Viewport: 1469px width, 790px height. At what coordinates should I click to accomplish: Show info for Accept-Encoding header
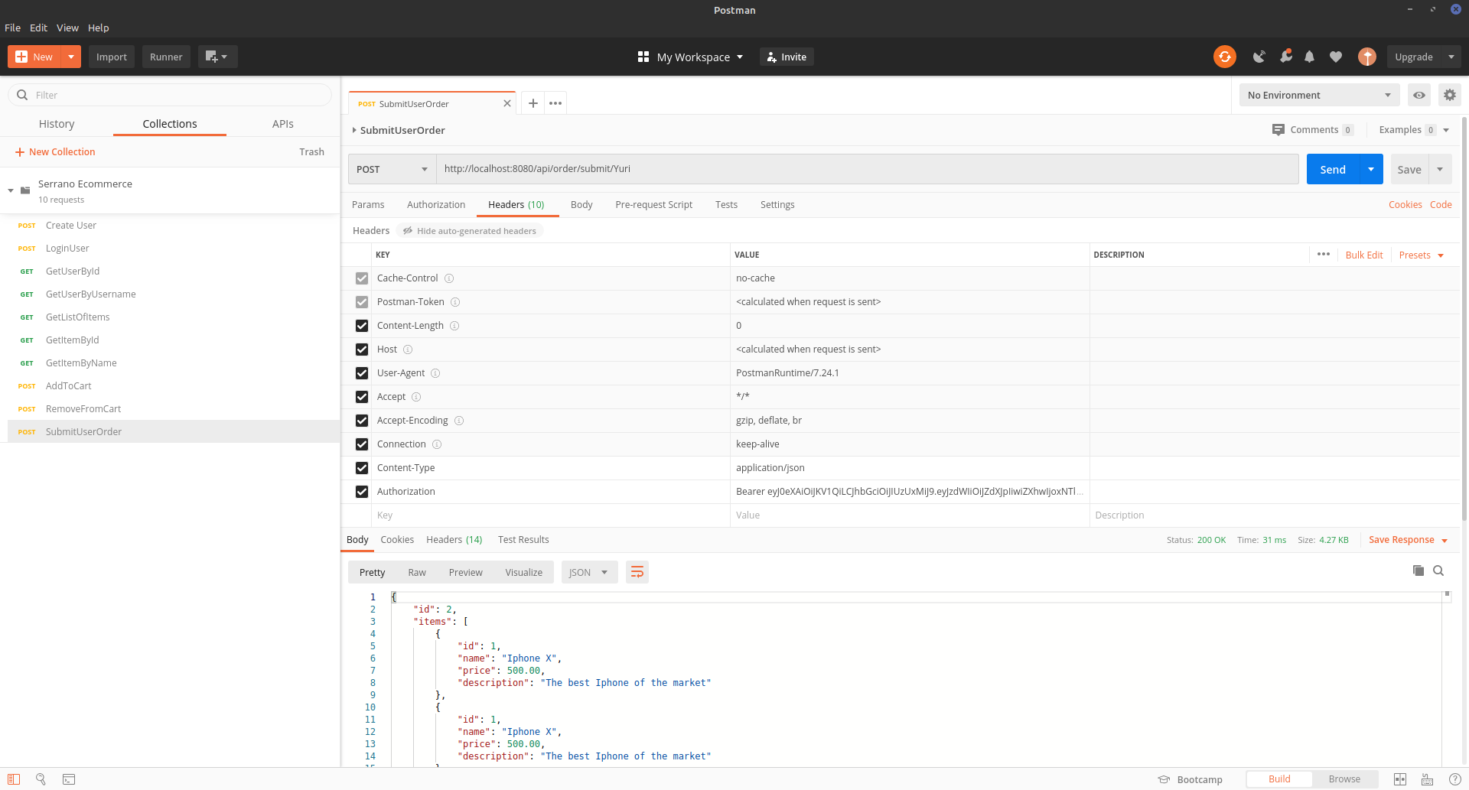point(459,421)
